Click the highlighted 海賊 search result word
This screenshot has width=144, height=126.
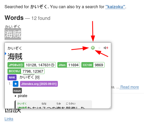tap(13, 34)
